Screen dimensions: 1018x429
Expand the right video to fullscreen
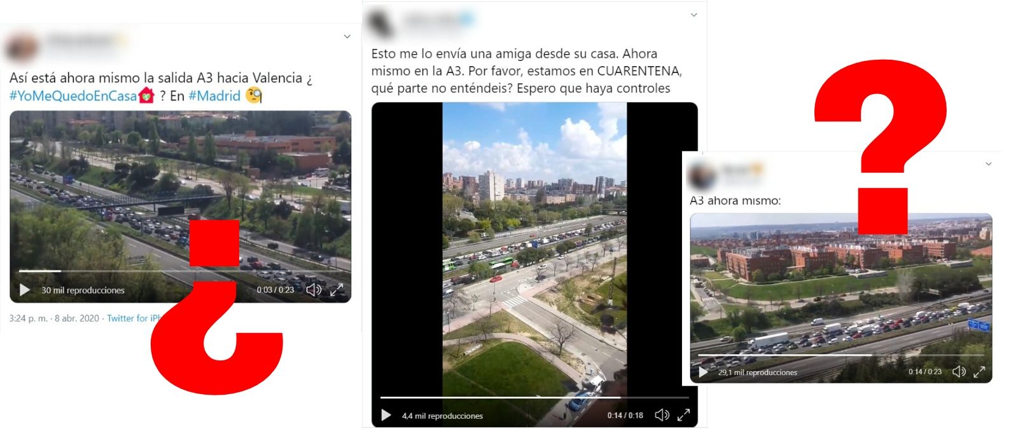pos(979,372)
